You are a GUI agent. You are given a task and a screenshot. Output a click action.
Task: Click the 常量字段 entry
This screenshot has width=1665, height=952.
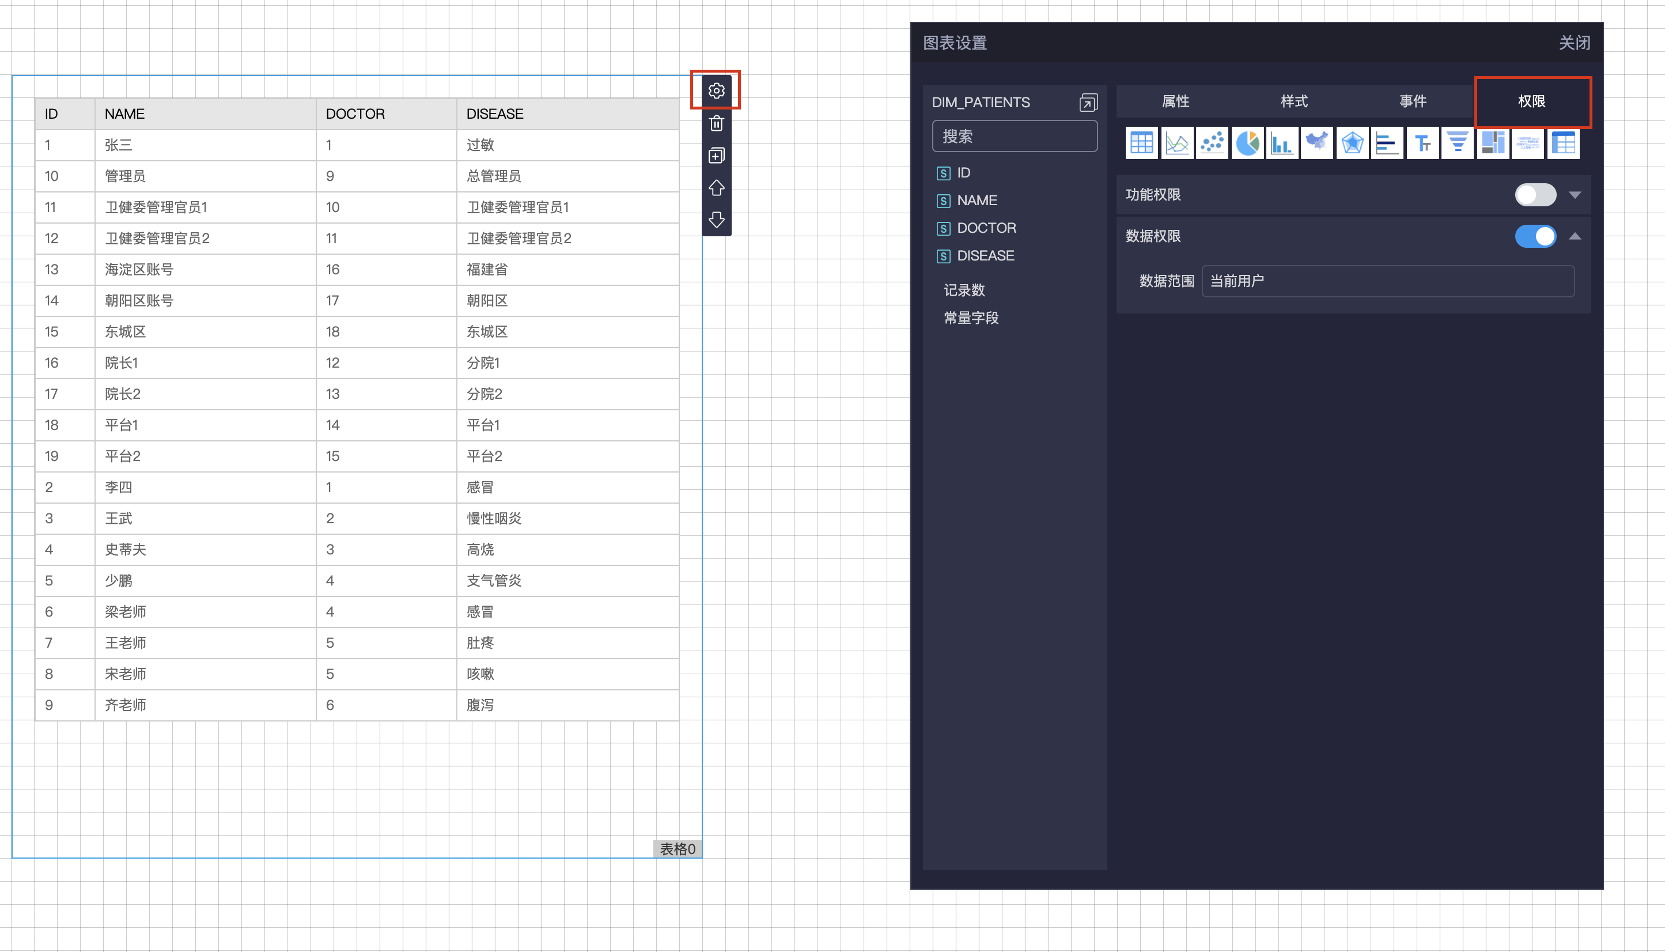point(971,318)
